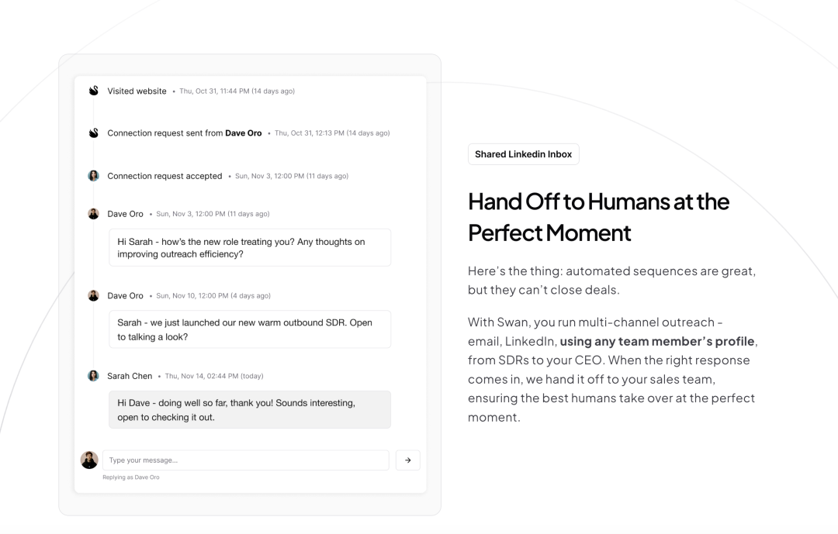Screen dimensions: 838x534
Task: Click Dave Oro's avatar on Nov 3 message
Action: point(94,214)
